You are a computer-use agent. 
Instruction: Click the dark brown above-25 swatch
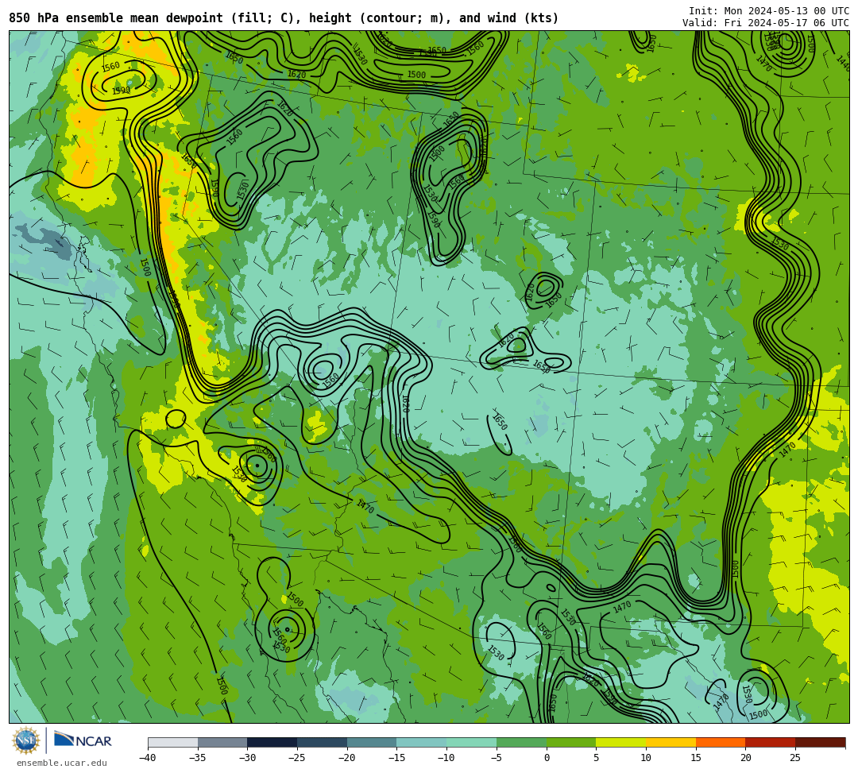[x=820, y=742]
